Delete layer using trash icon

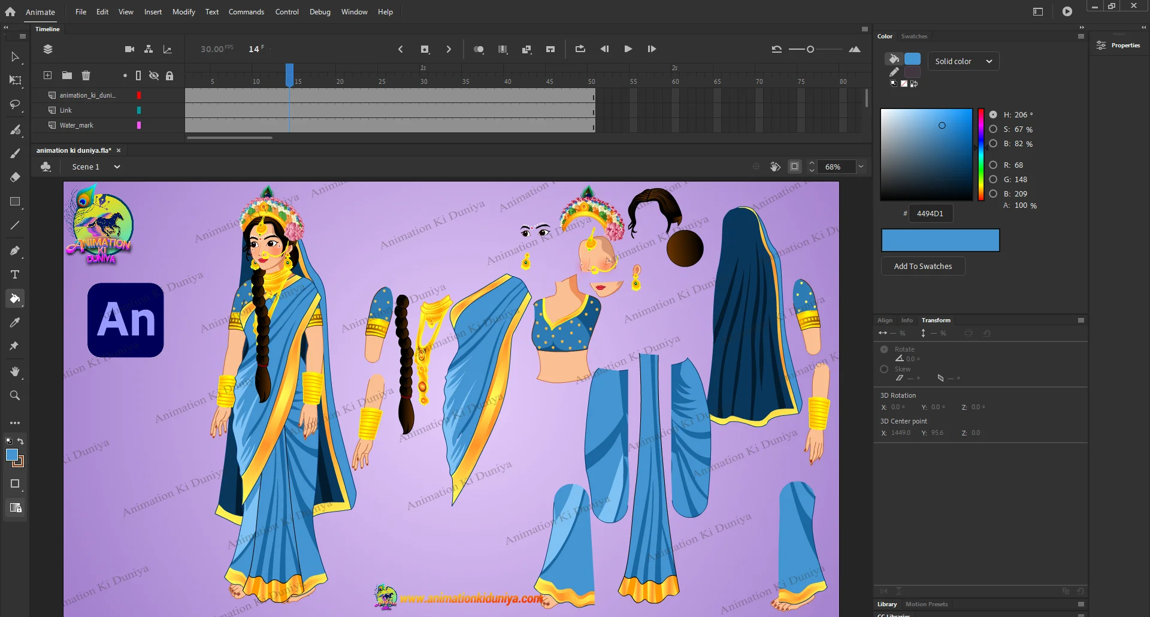(86, 75)
